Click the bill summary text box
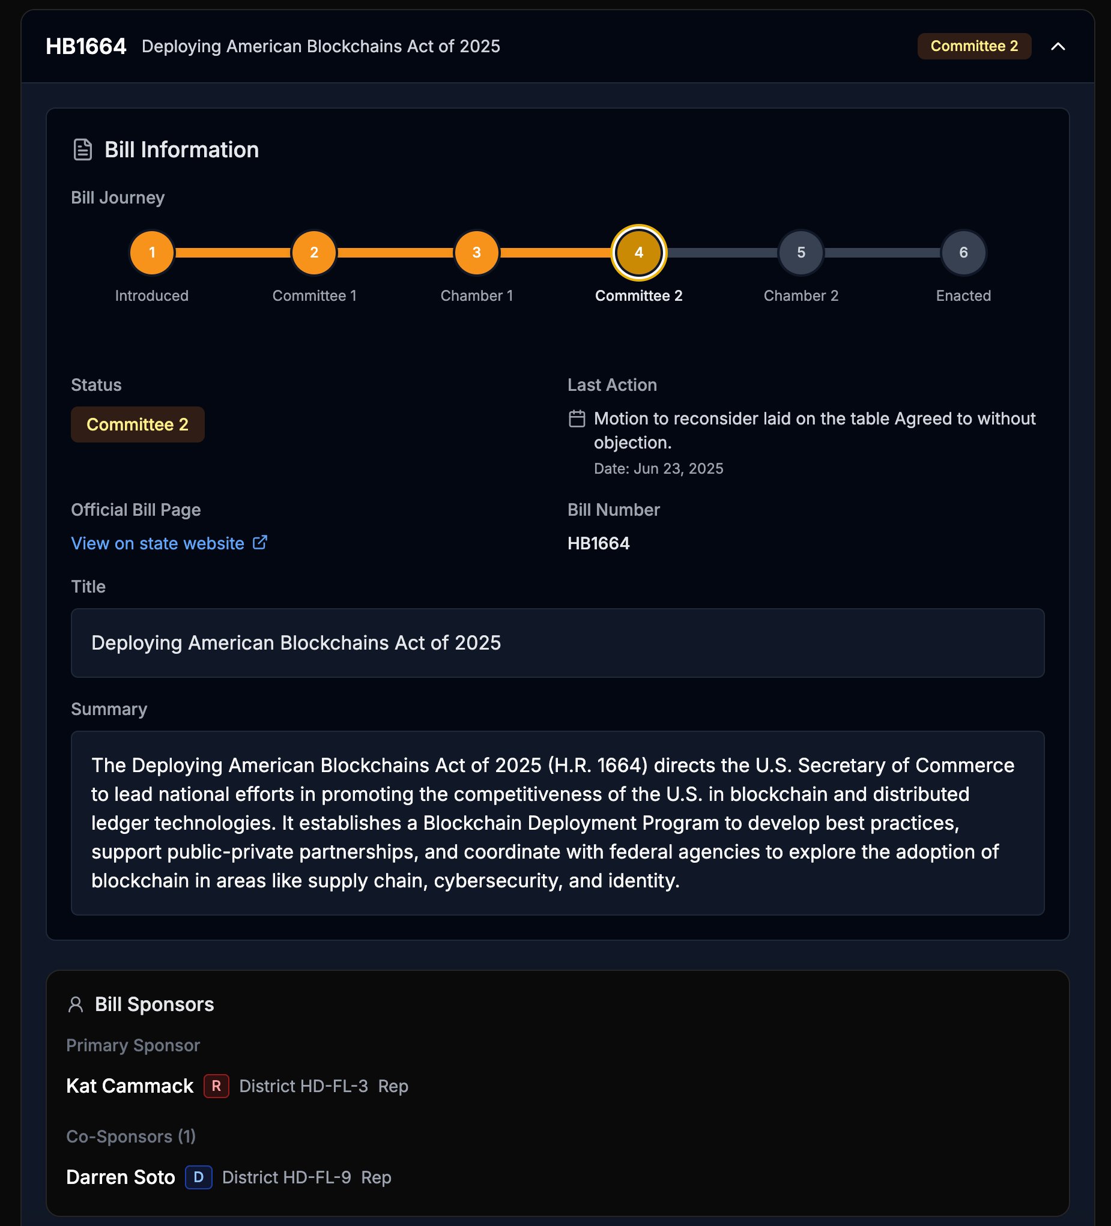The image size is (1111, 1226). tap(557, 823)
